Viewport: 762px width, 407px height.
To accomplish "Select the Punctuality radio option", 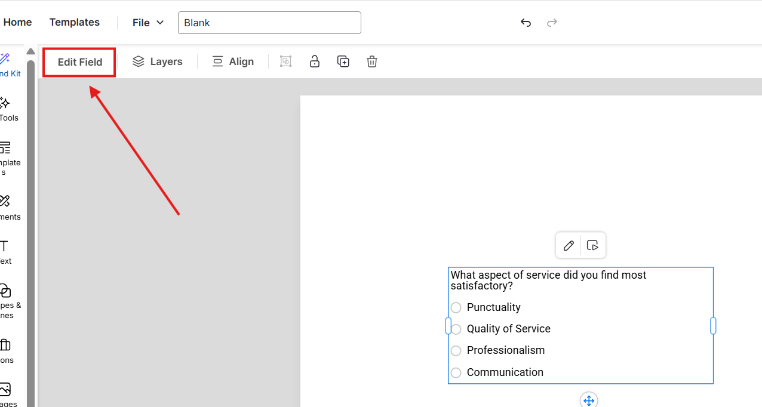I will (x=456, y=307).
